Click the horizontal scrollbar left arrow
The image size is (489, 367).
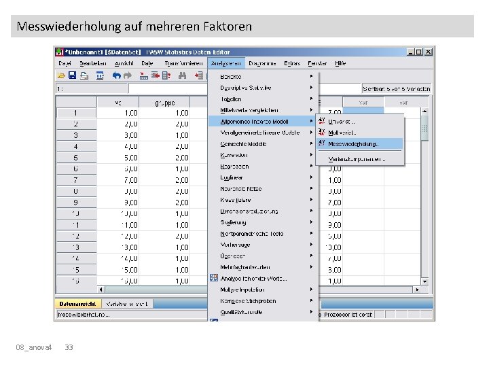101,290
